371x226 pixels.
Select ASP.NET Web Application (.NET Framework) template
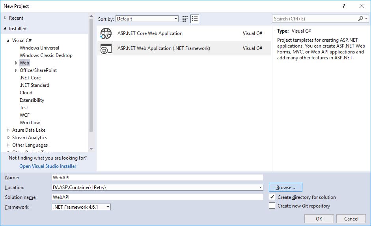point(184,48)
